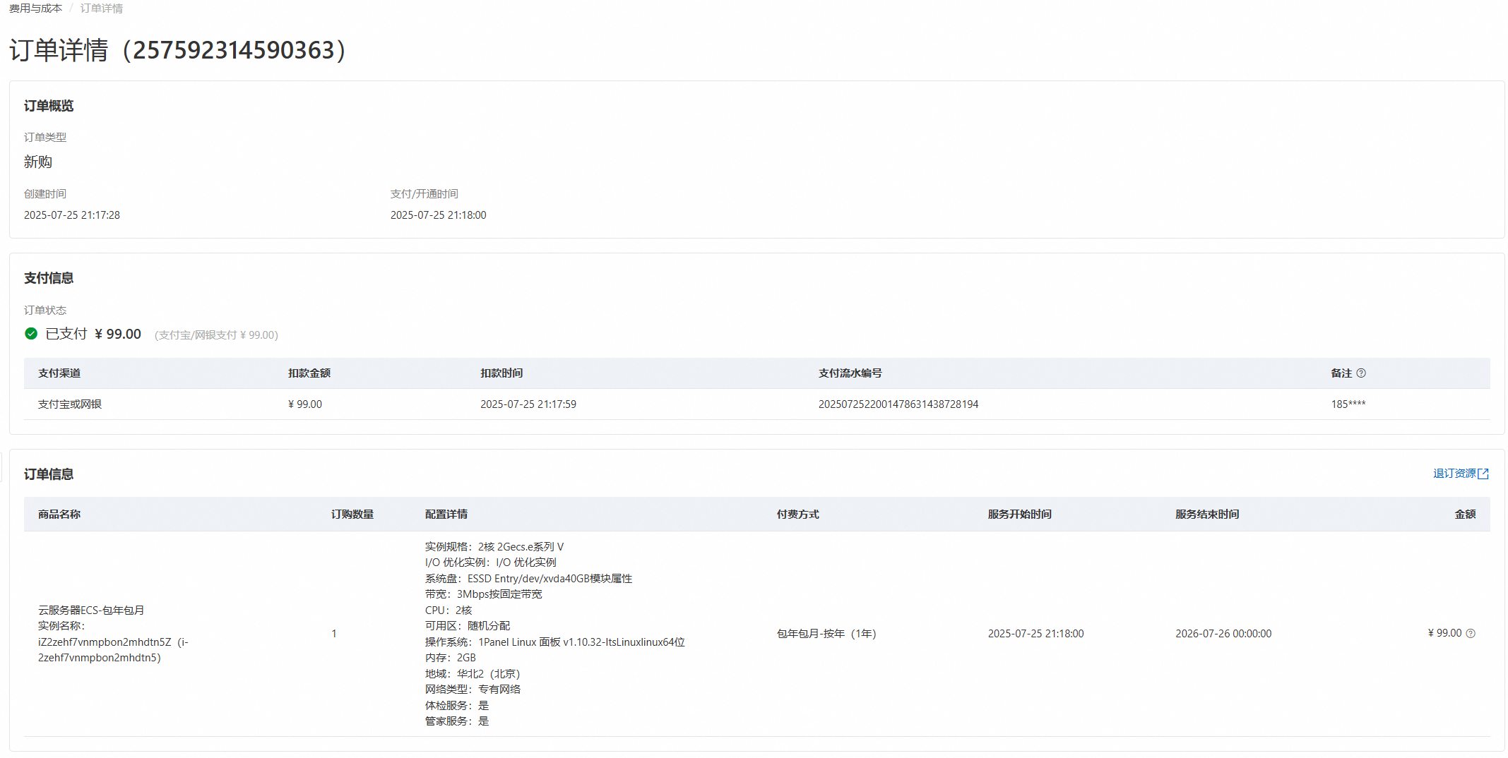Click the 服务结束时间 column header

(1206, 515)
